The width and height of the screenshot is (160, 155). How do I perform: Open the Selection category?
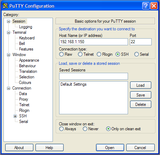point(27,77)
